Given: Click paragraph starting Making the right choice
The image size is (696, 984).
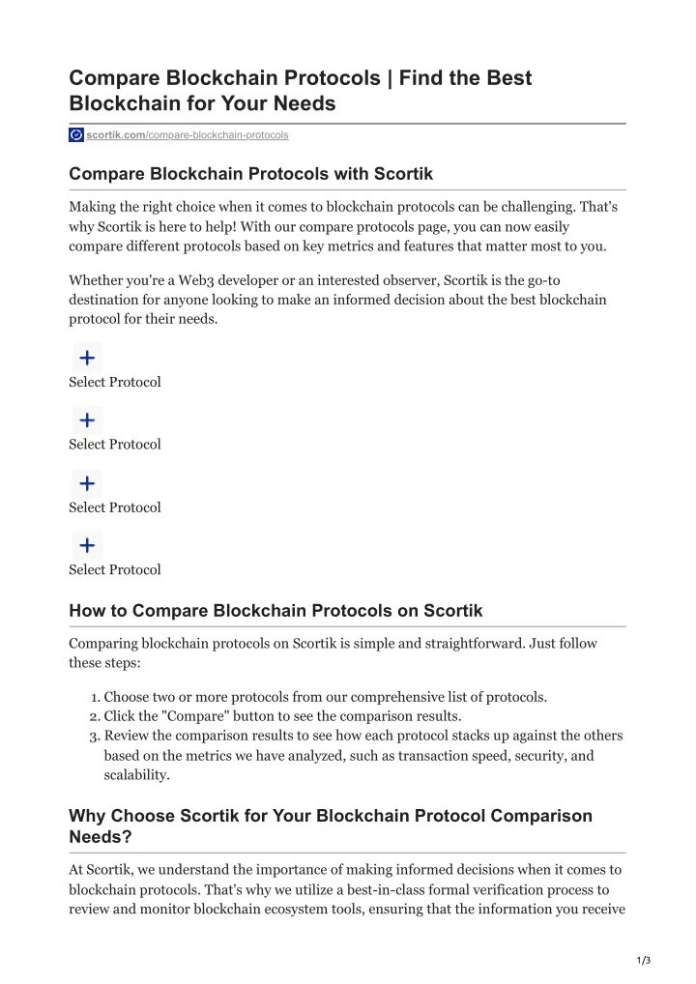Looking at the screenshot, I should (x=343, y=226).
